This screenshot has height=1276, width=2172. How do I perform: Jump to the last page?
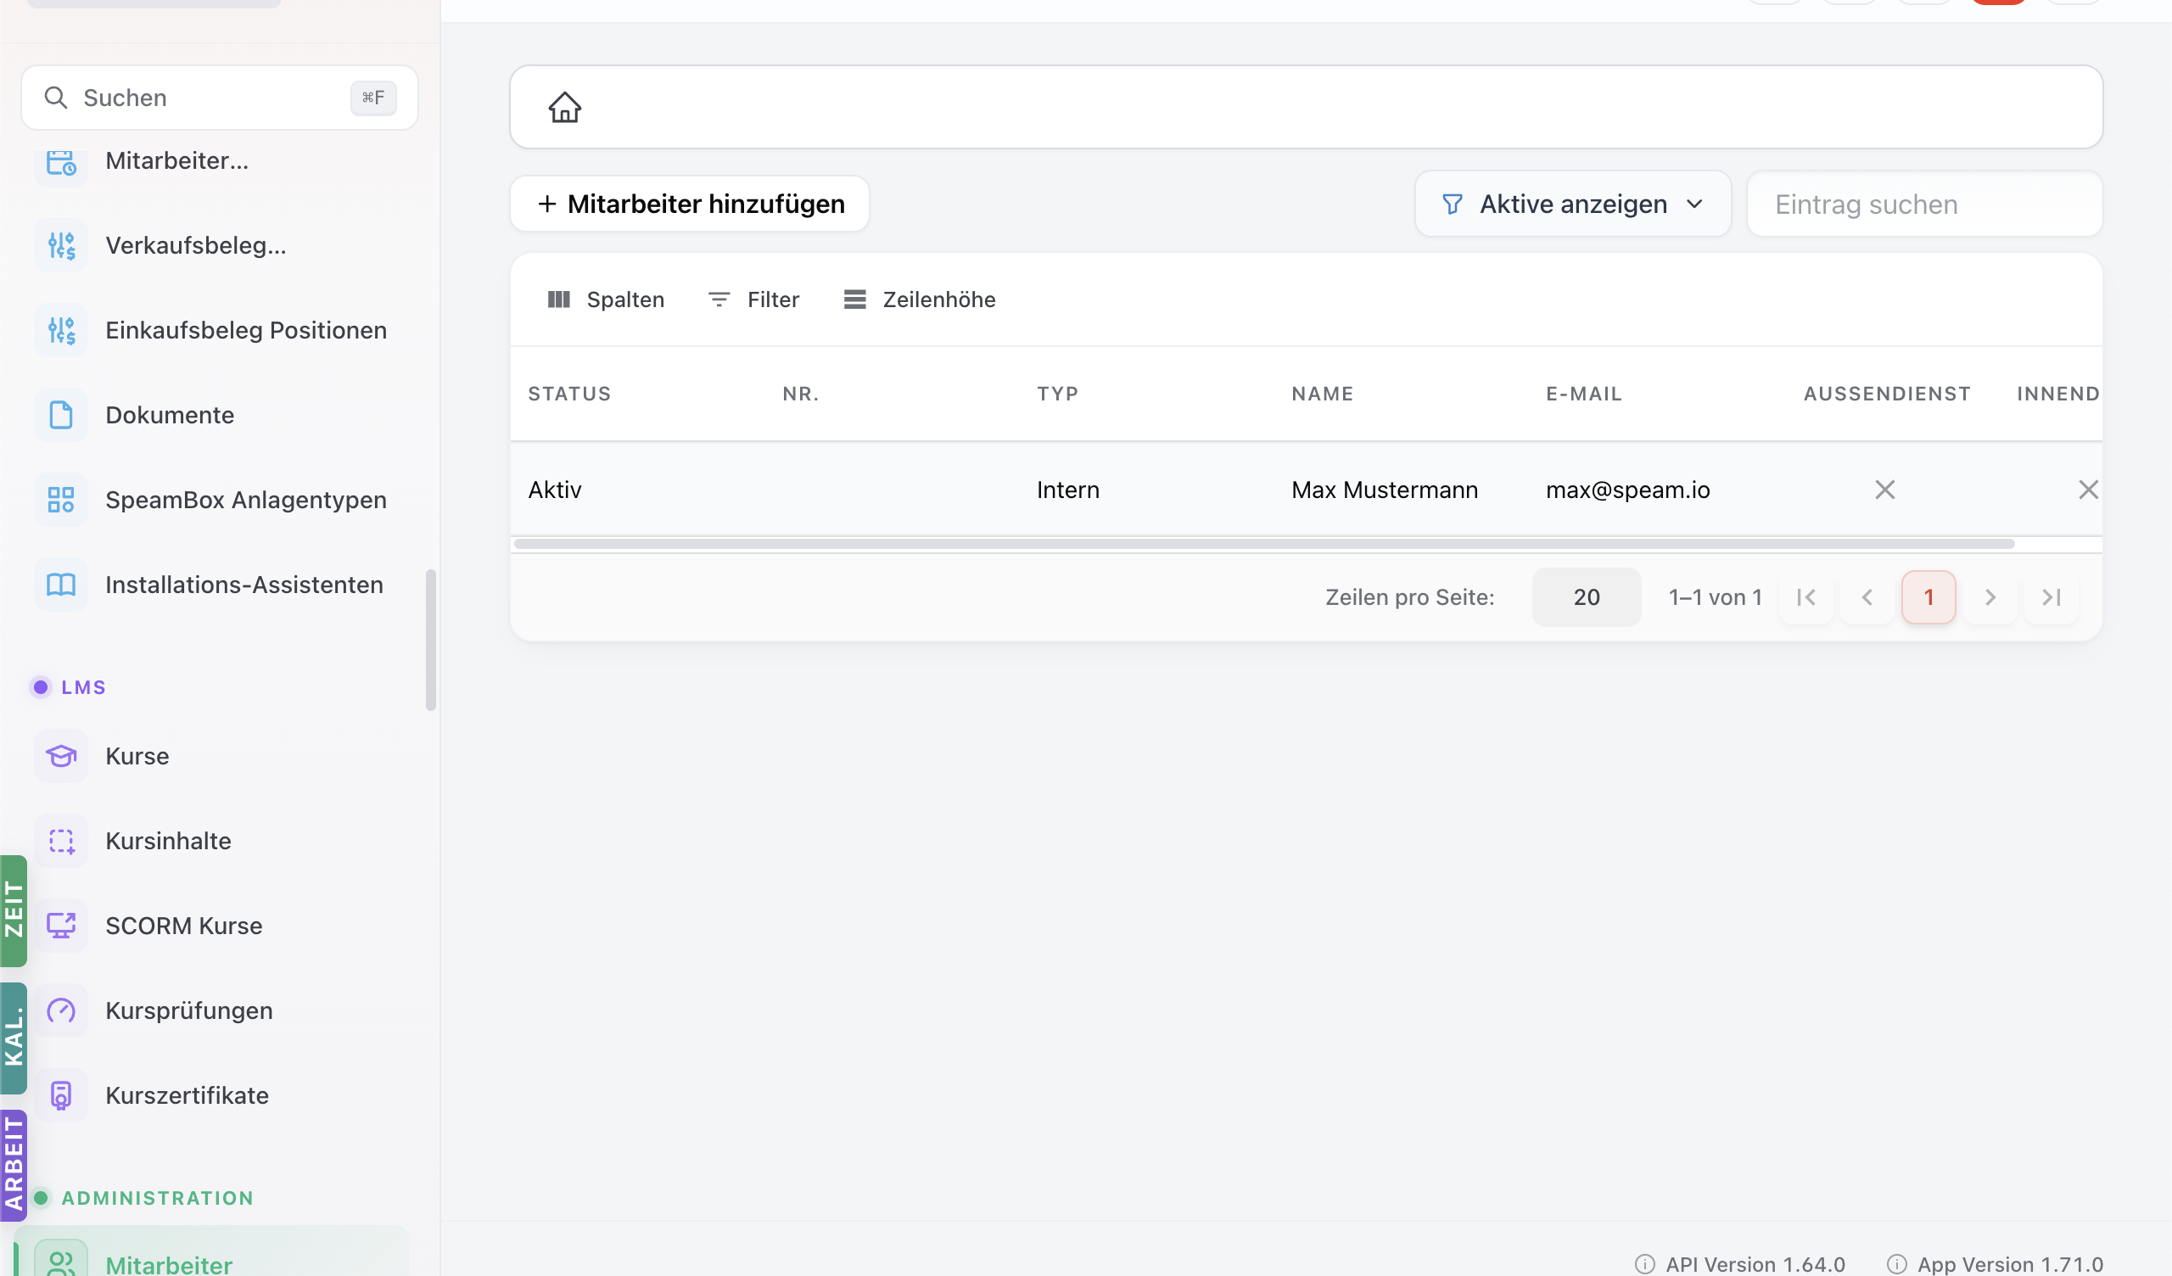pos(2052,596)
